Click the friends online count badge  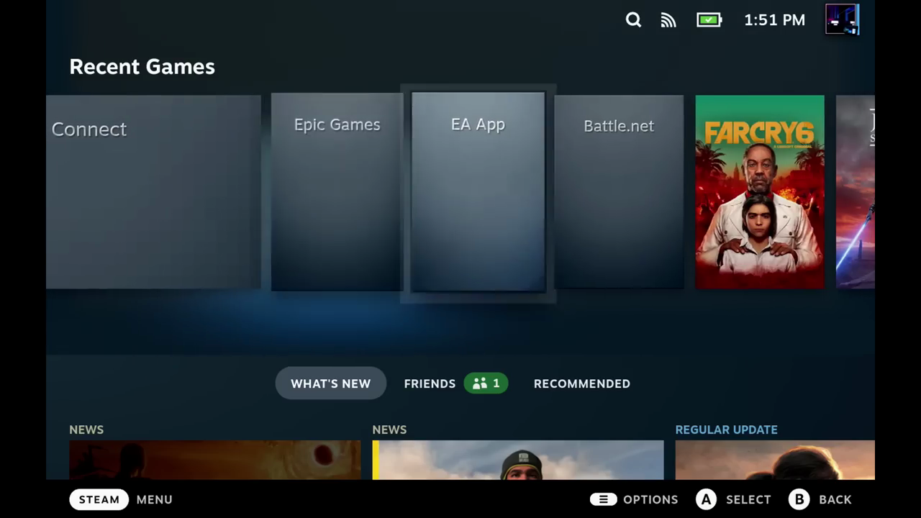486,383
